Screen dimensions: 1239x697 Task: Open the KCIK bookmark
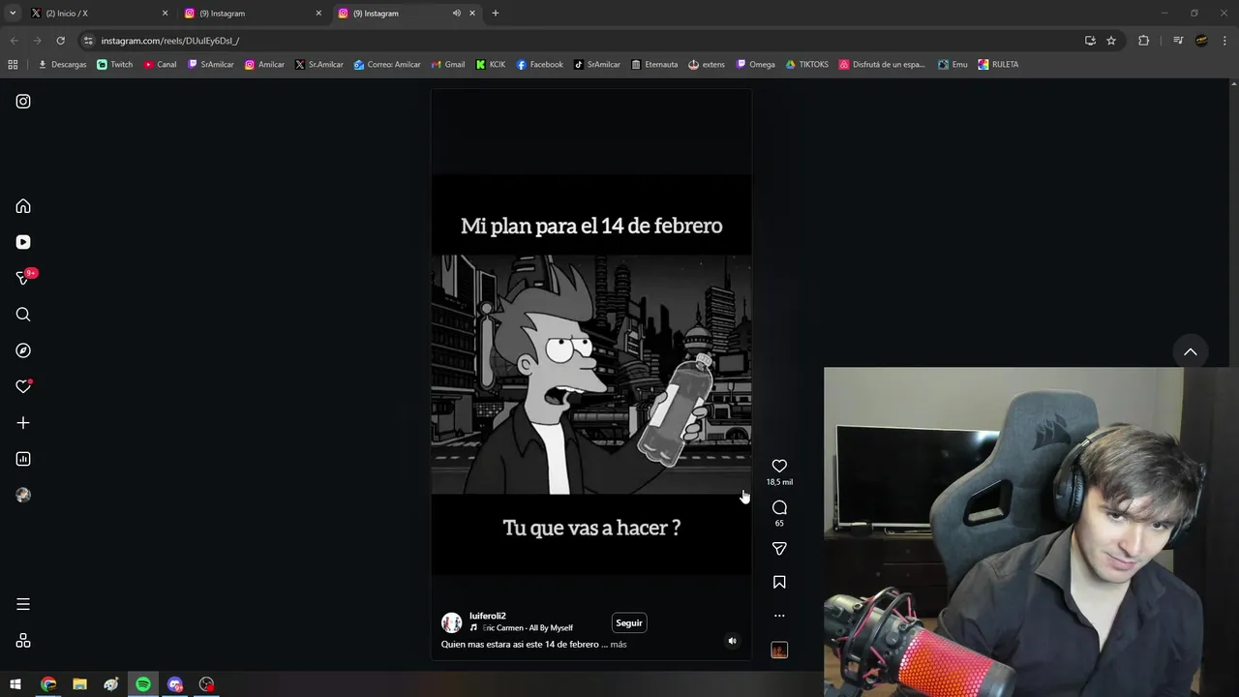pos(490,65)
